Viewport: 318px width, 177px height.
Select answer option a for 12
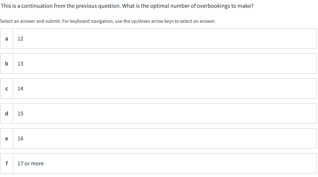(158, 39)
